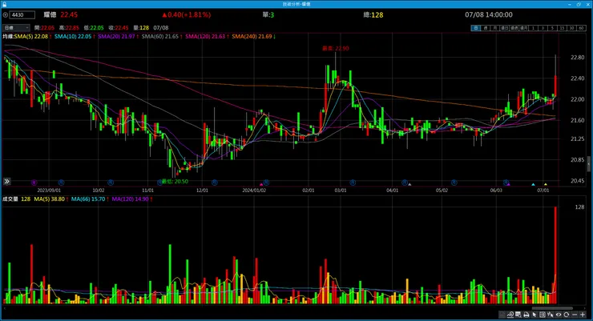Image resolution: width=593 pixels, height=321 pixels.
Task: Switch to the 5-minute chart button
Action: [x=552, y=28]
